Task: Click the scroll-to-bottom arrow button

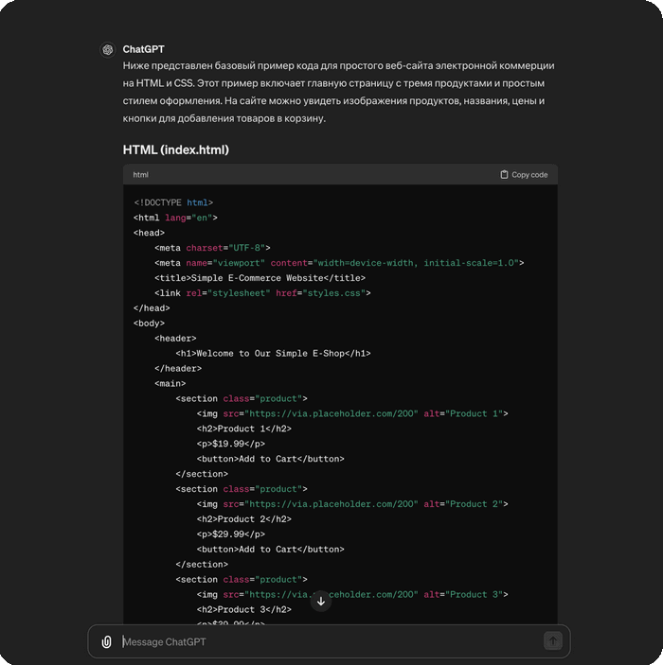Action: [321, 602]
